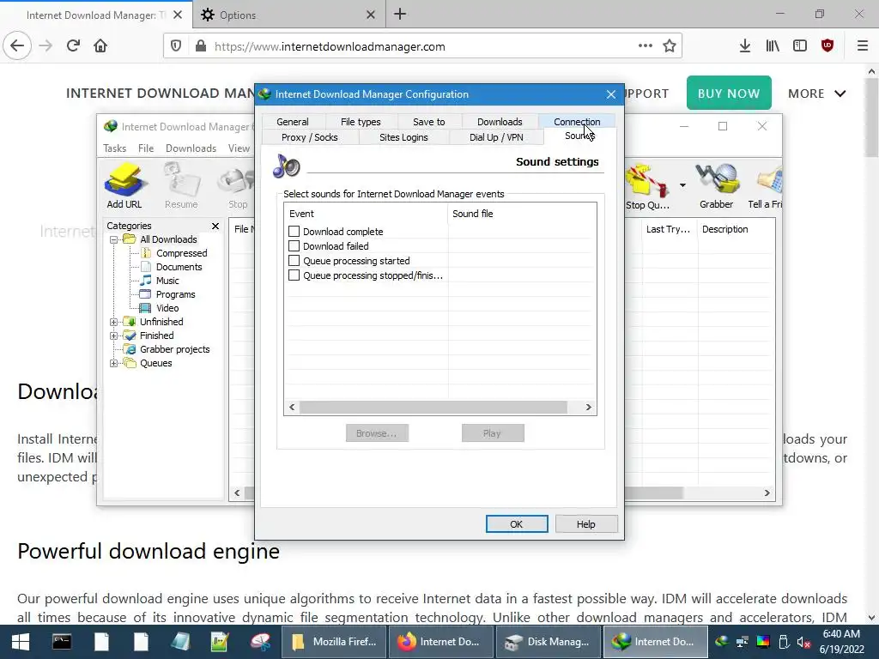Click Add URL icon in IDM toolbar

pos(124,186)
